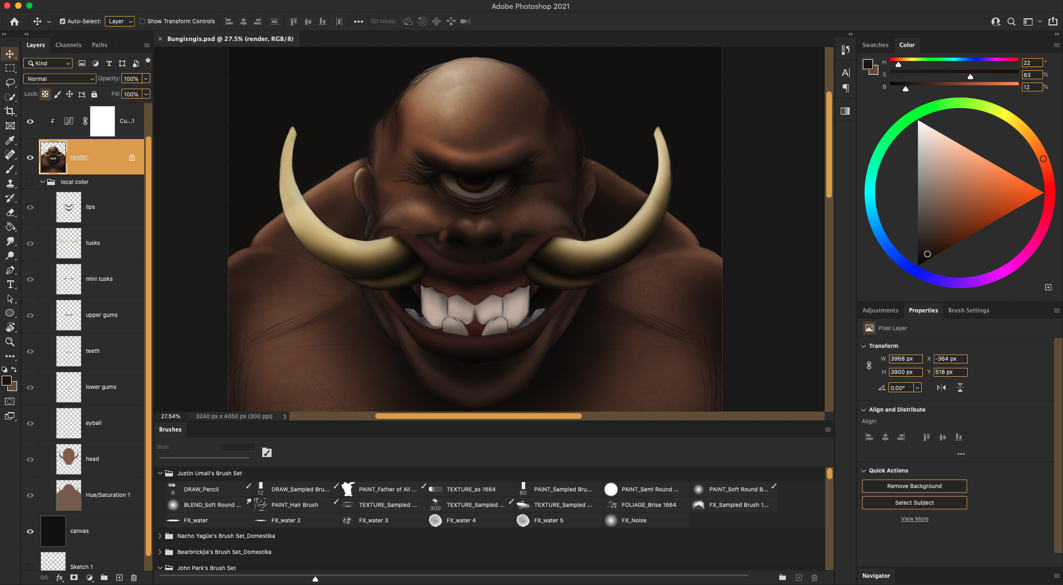The height and width of the screenshot is (585, 1063).
Task: Collapse the local color layer group
Action: coord(43,182)
